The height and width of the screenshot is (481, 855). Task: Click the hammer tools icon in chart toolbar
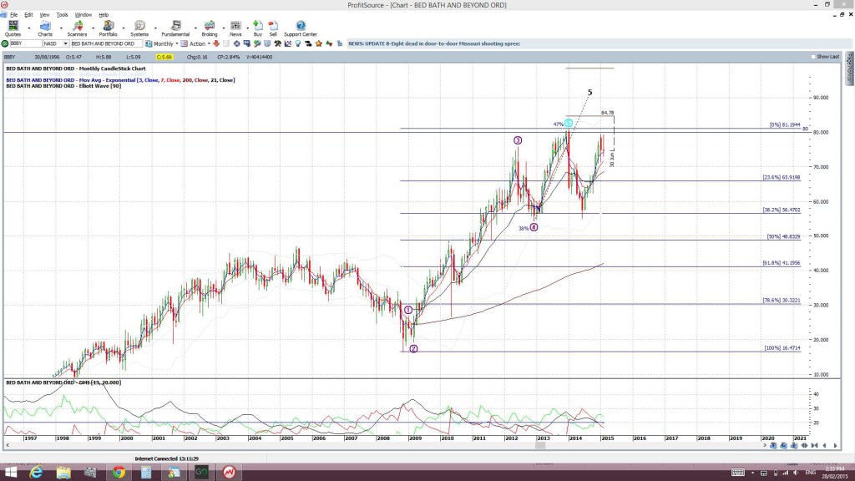[277, 43]
